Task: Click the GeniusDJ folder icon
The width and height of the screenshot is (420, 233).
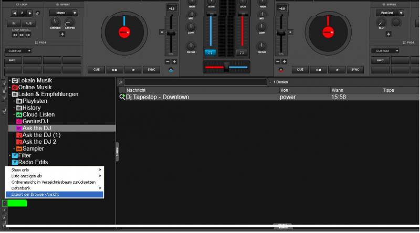Action: (19, 121)
